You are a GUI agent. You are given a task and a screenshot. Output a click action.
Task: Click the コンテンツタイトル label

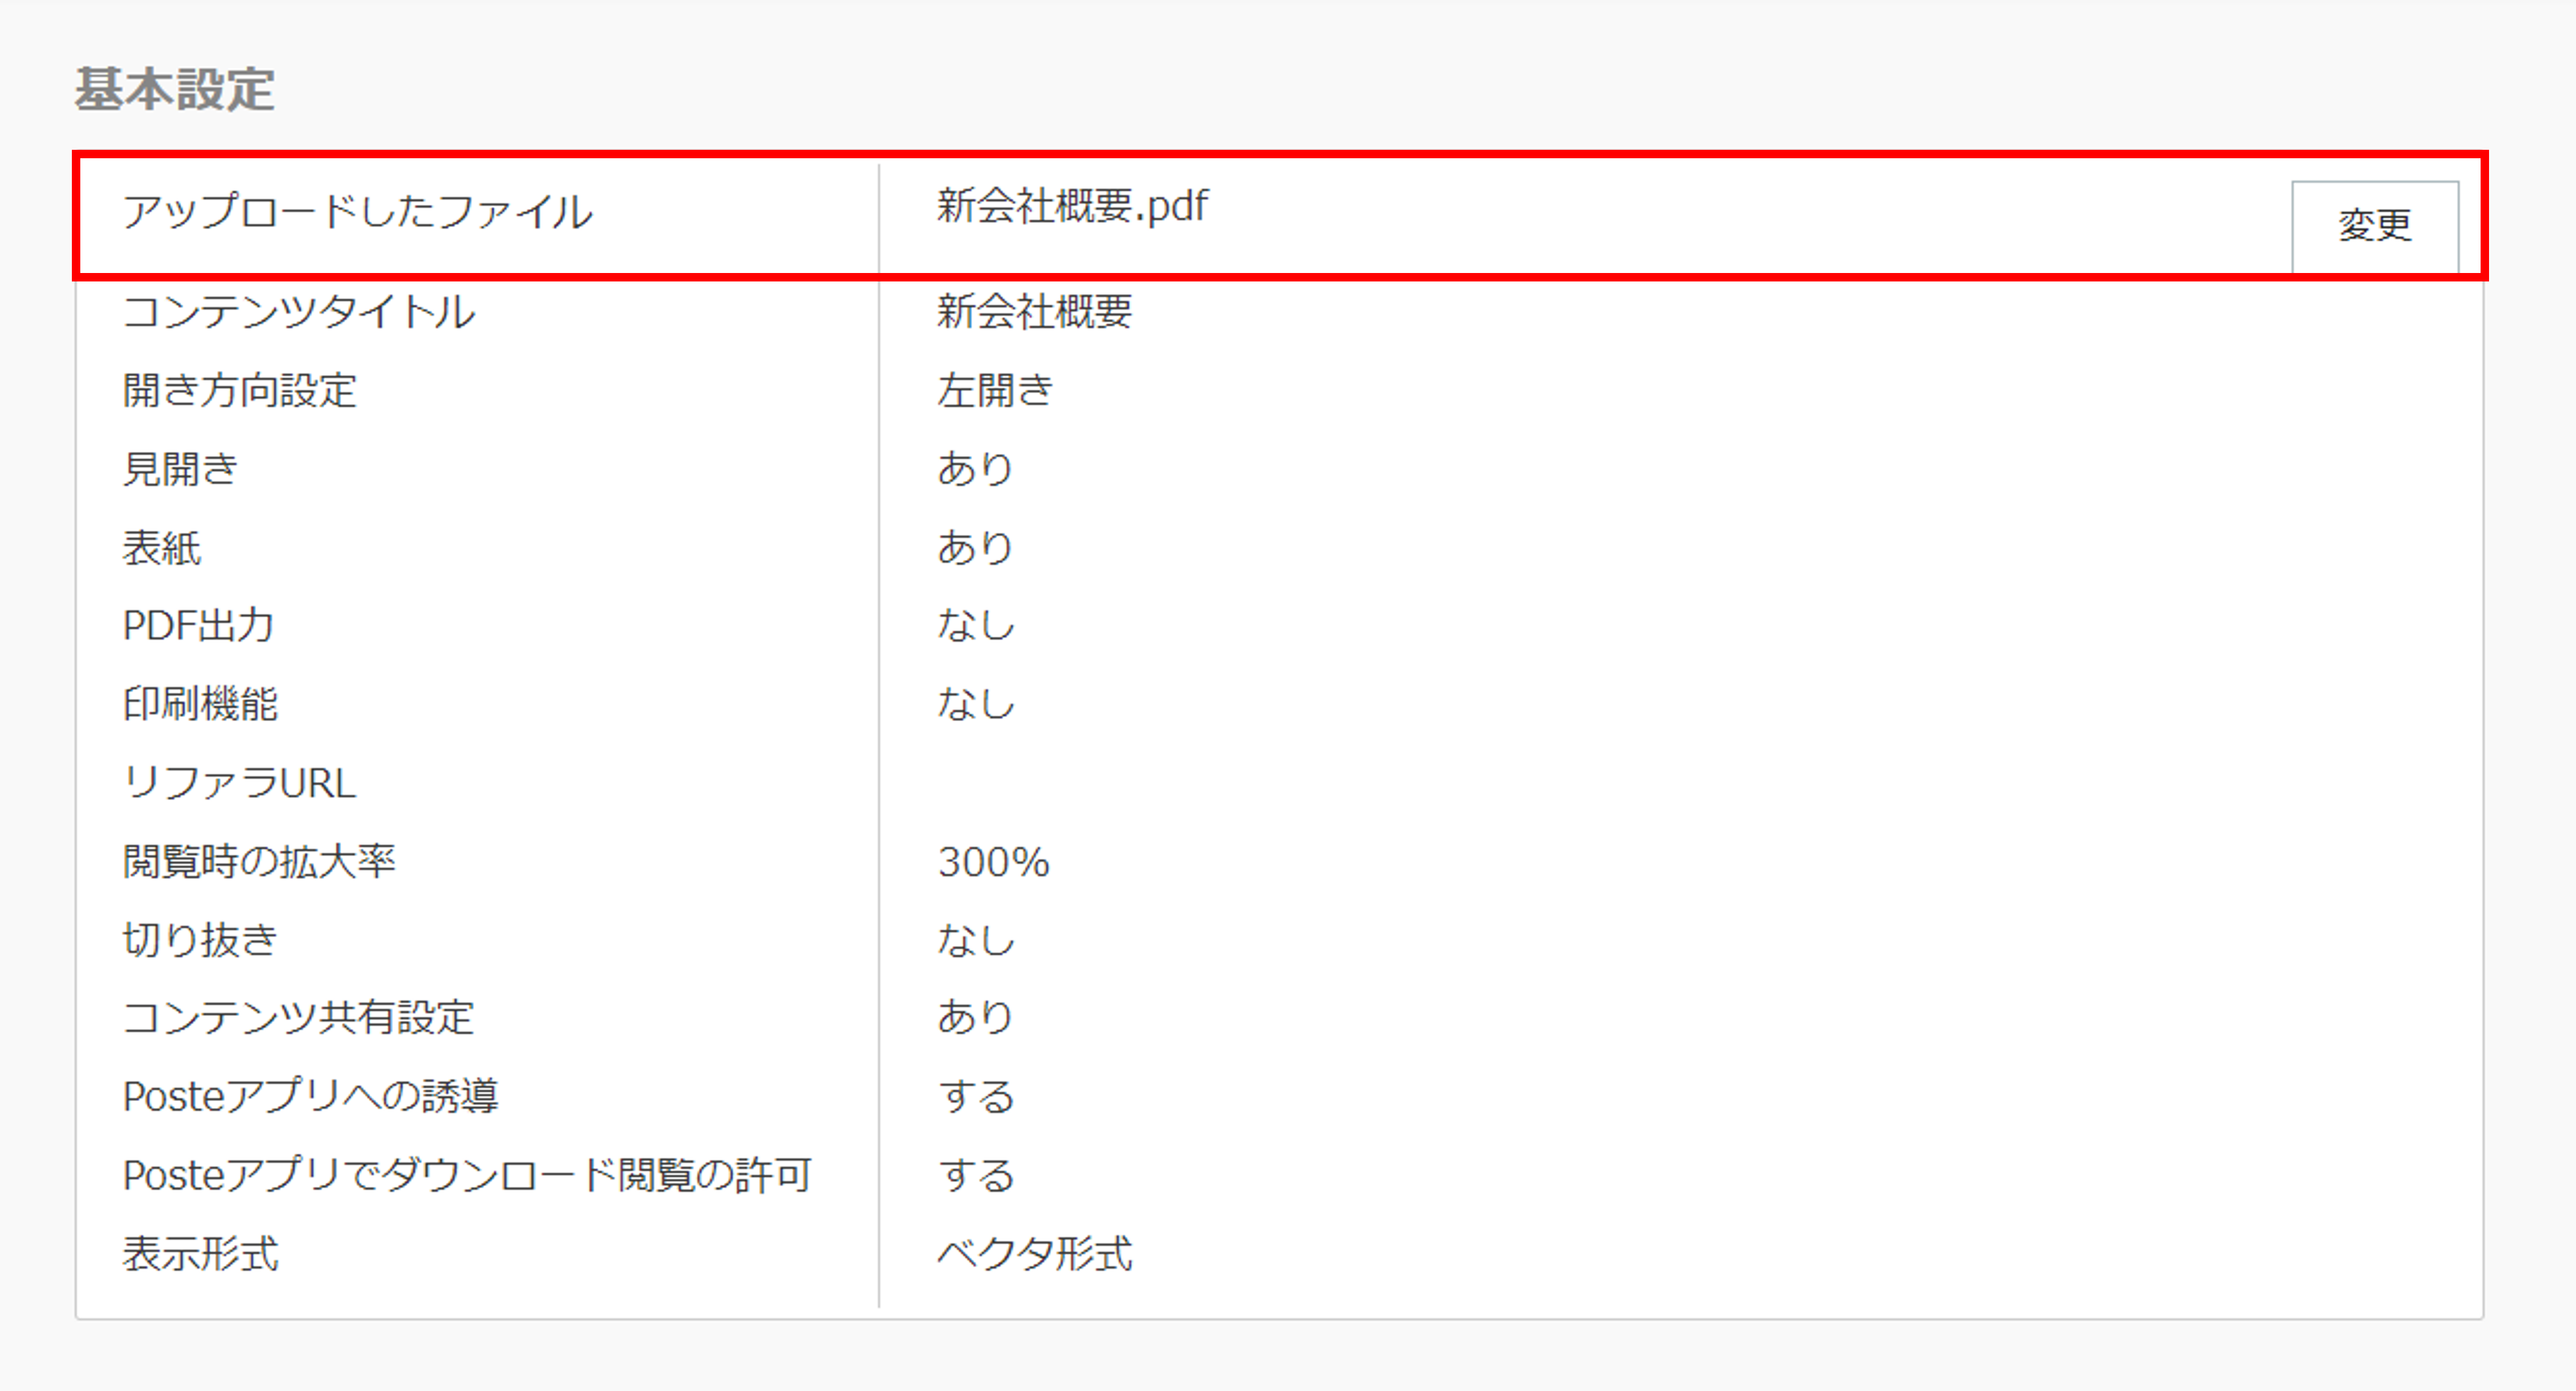click(299, 312)
